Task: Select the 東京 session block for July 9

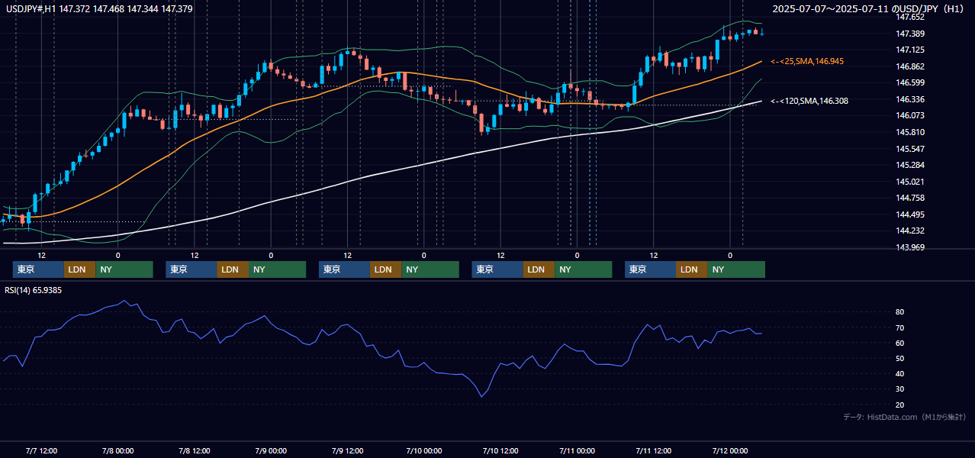Action: point(344,269)
